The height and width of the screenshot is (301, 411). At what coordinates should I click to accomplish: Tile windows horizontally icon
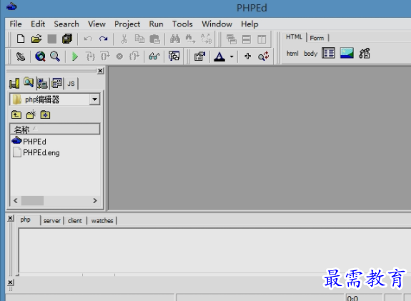(247, 39)
